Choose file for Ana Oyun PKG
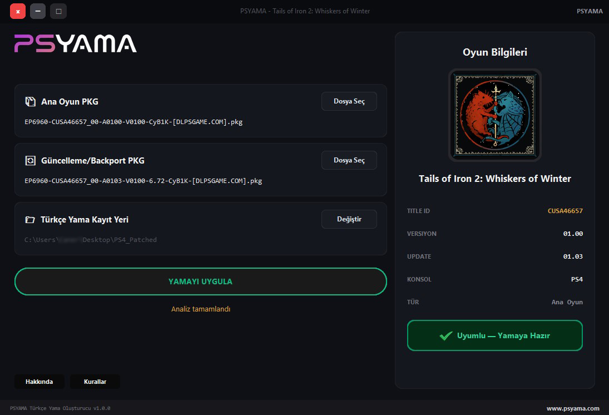 pyautogui.click(x=349, y=101)
